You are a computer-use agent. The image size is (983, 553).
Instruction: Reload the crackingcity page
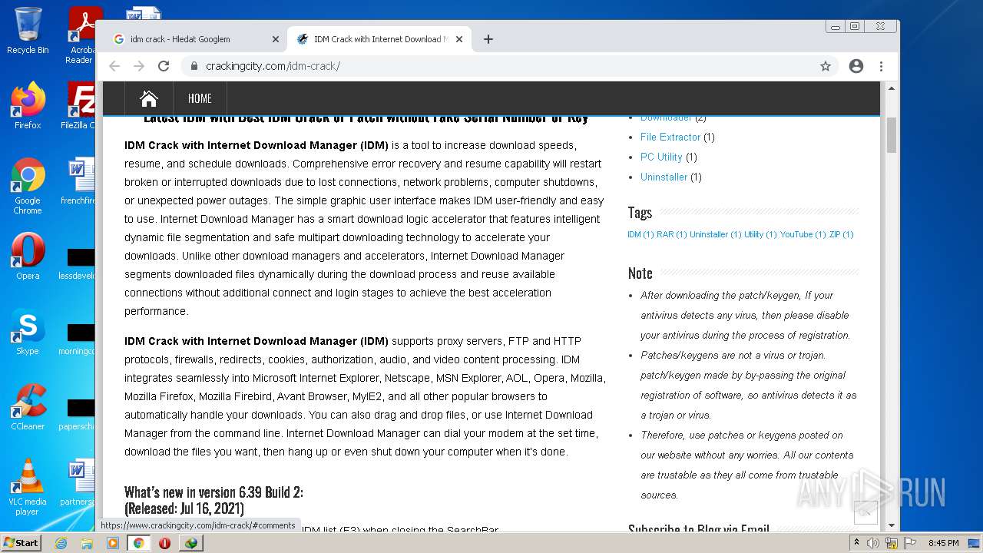(164, 66)
